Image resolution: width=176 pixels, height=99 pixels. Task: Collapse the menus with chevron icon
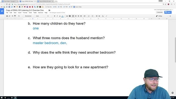170,16
